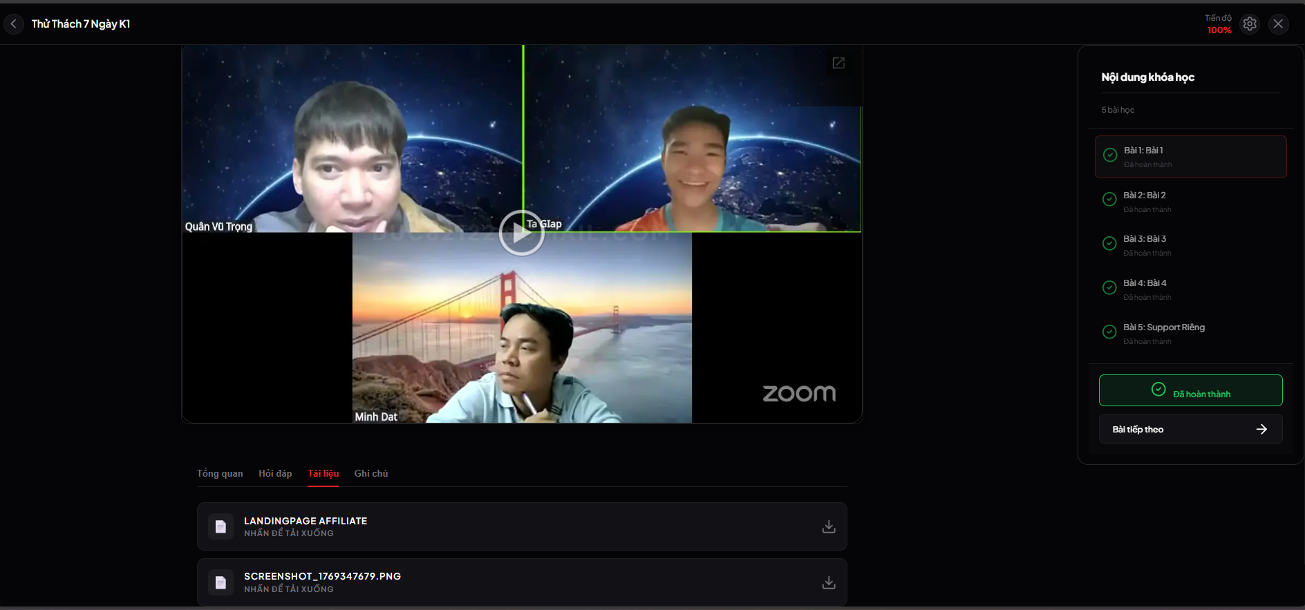The height and width of the screenshot is (610, 1305).
Task: Close the course player with X
Action: coord(1278,23)
